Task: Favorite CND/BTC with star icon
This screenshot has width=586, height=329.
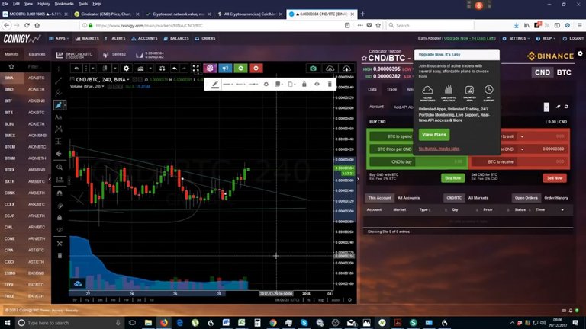Action: (364, 58)
